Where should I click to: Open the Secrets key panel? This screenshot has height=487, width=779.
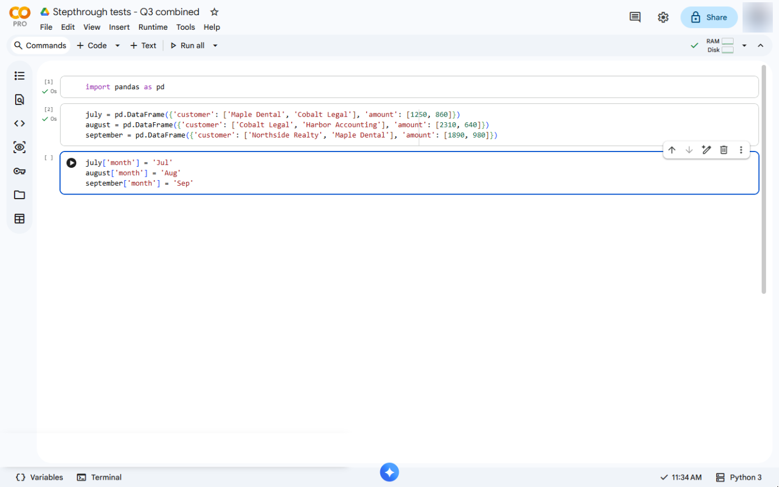pos(20,171)
